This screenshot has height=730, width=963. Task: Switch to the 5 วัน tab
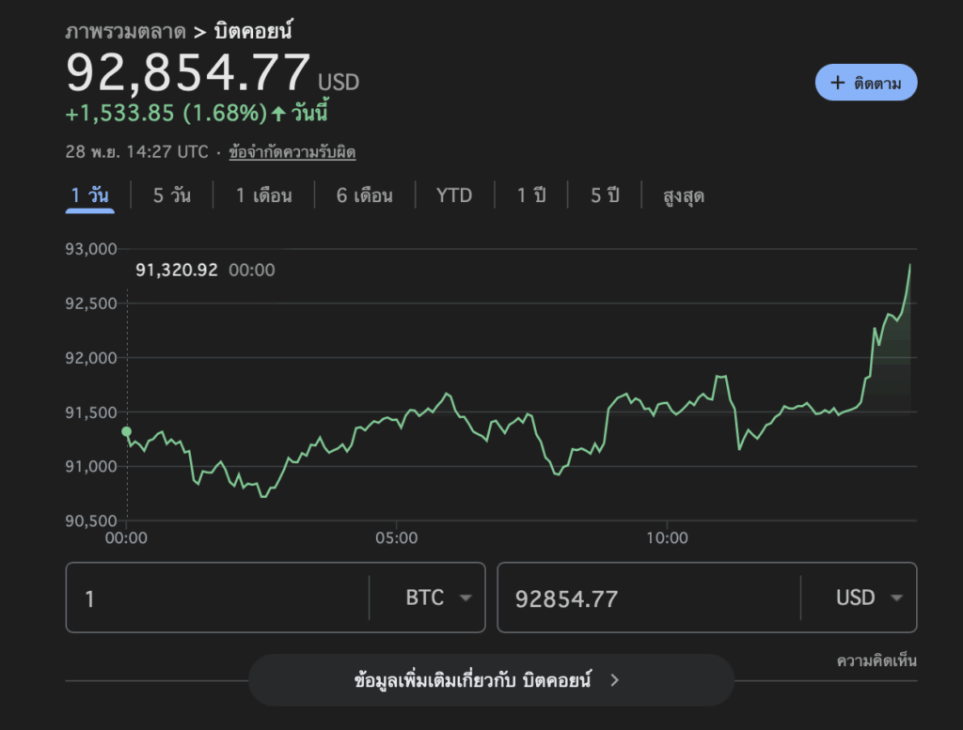click(x=171, y=195)
